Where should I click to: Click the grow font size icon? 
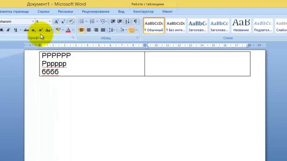pyautogui.click(x=56, y=22)
